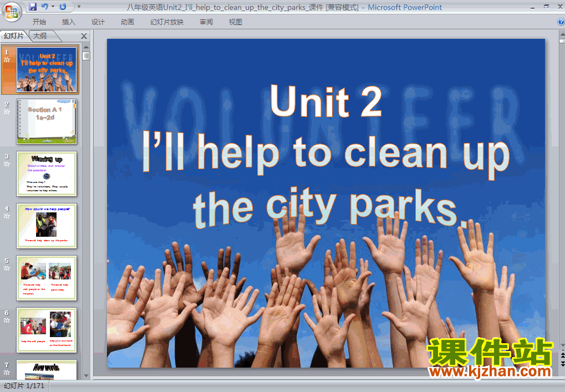
Task: Select slide 6 thumbnail with volunteer photos
Action: click(x=47, y=330)
